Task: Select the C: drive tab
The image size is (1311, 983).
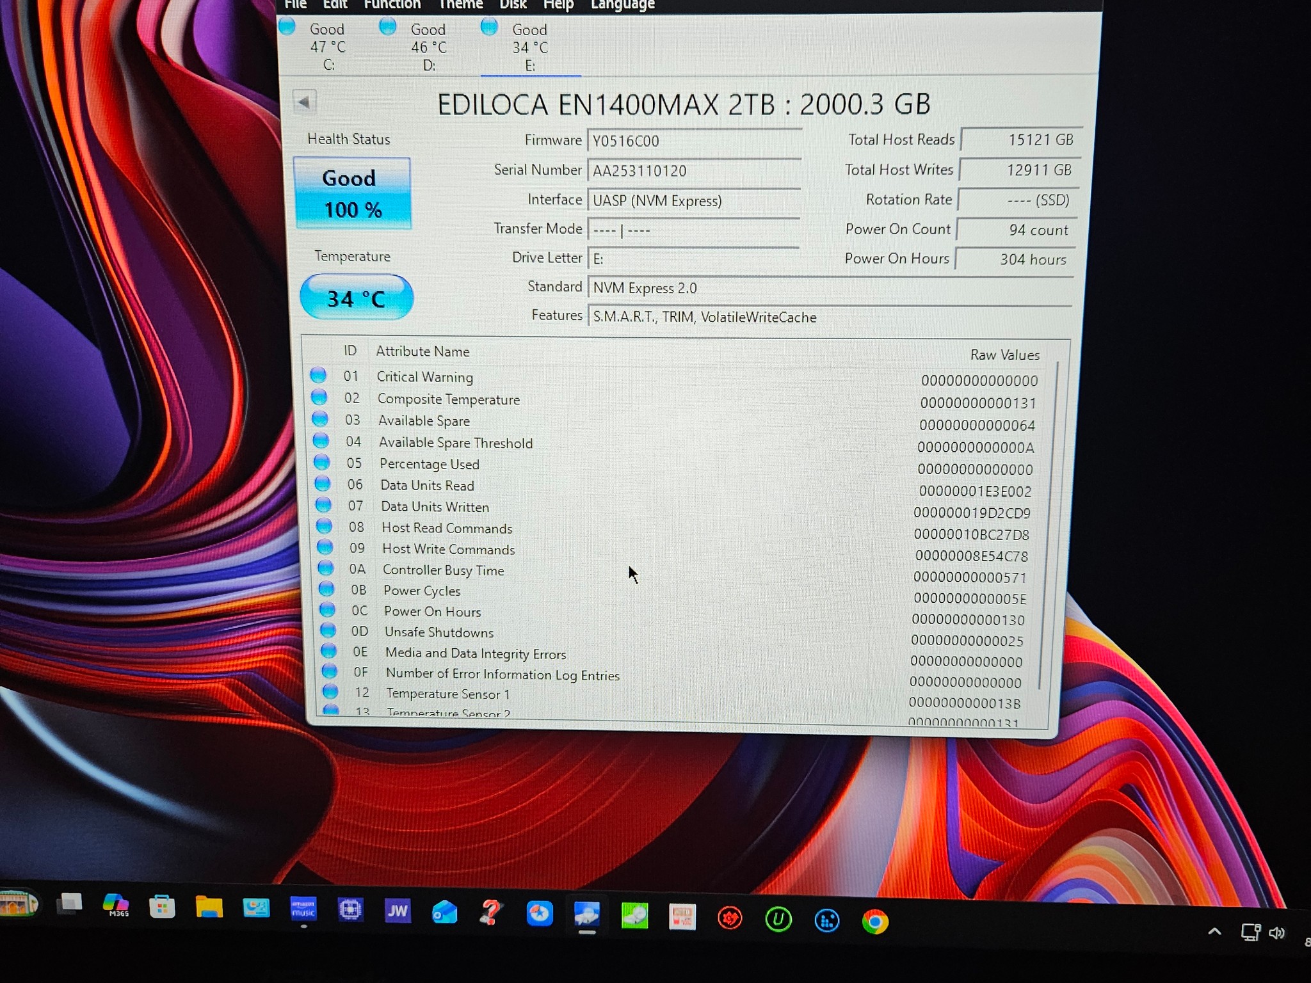Action: [x=329, y=47]
